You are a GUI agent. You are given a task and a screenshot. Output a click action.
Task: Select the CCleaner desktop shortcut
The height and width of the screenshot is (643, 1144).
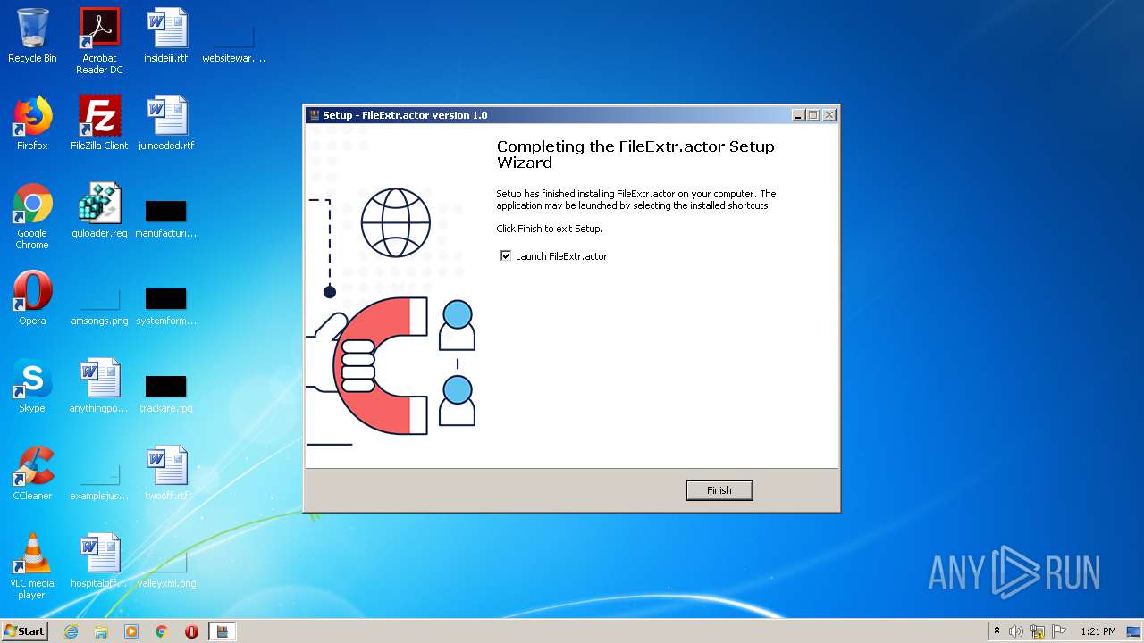[32, 473]
